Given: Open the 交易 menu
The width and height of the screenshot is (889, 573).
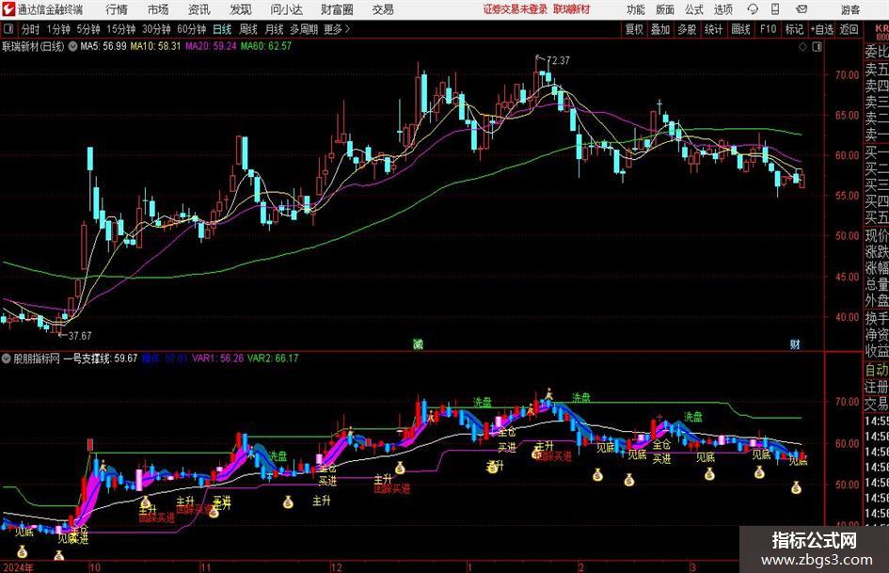Looking at the screenshot, I should tap(383, 9).
